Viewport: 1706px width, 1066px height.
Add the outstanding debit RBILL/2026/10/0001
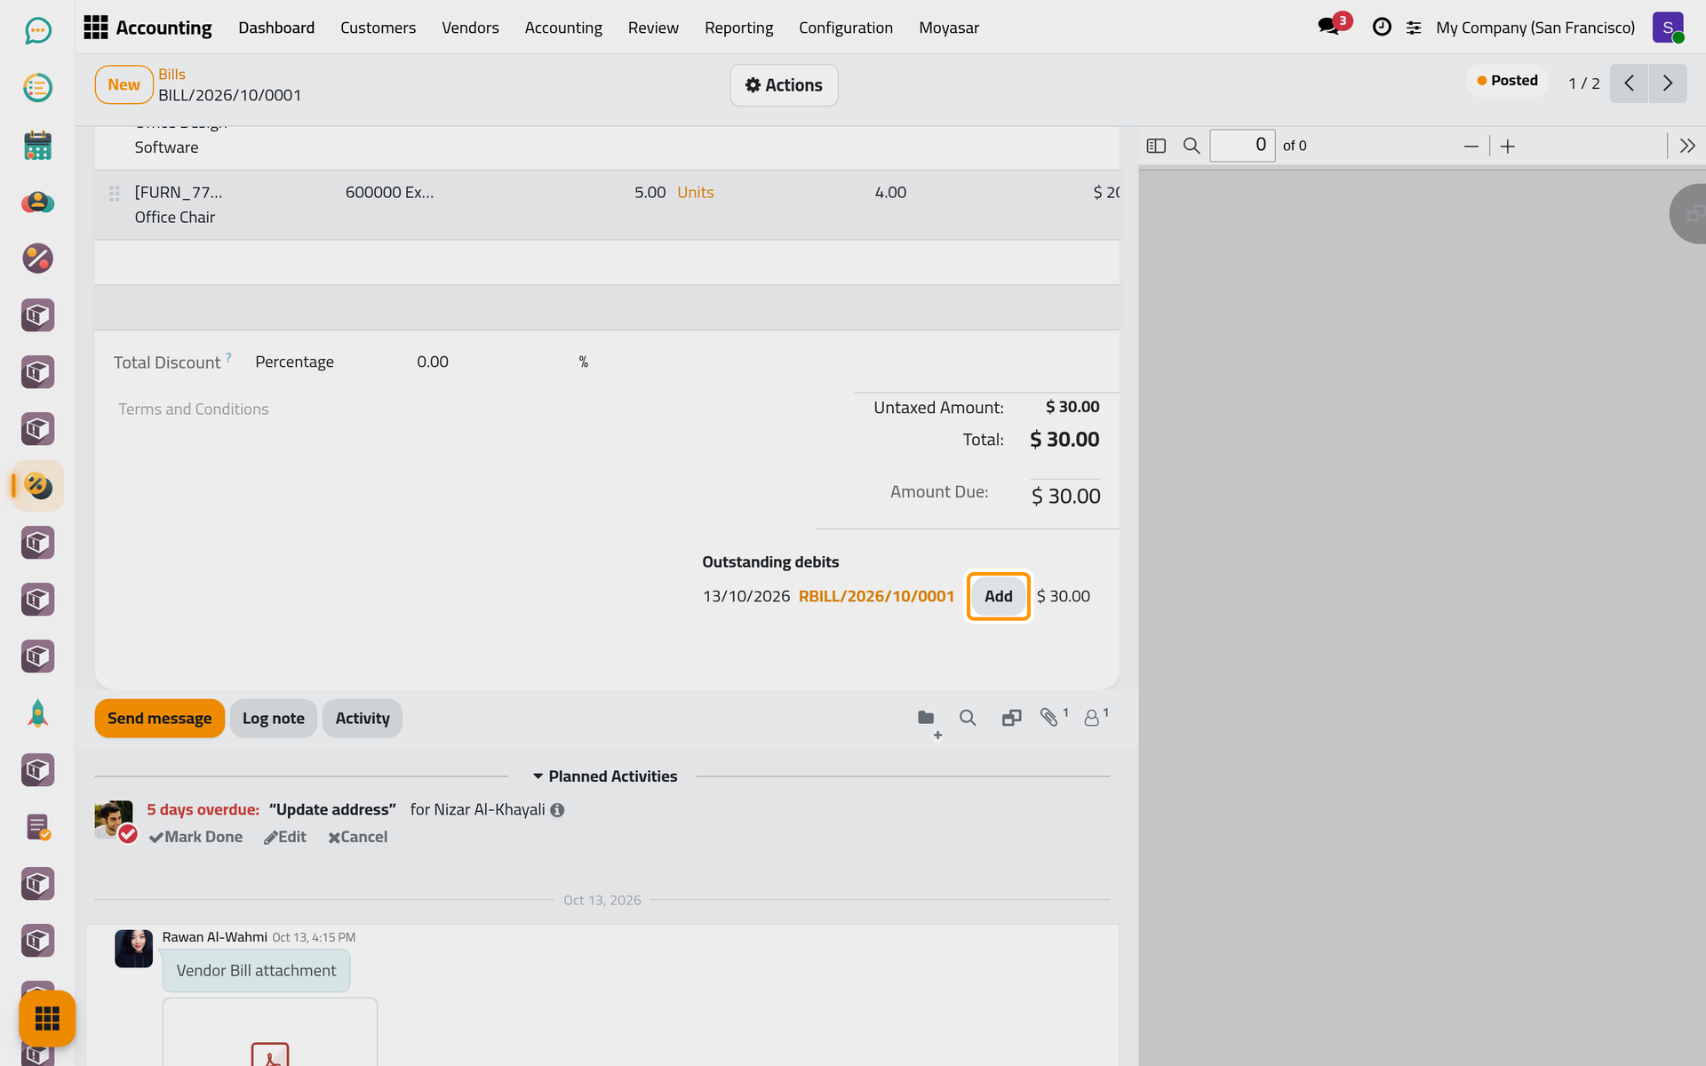click(x=998, y=596)
